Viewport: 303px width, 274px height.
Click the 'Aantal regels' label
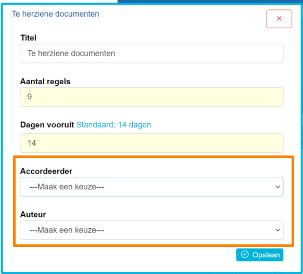(x=45, y=82)
